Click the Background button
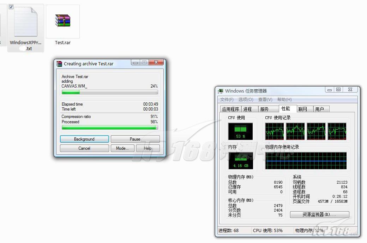Screen dimensions: 367x243 pos(84,139)
